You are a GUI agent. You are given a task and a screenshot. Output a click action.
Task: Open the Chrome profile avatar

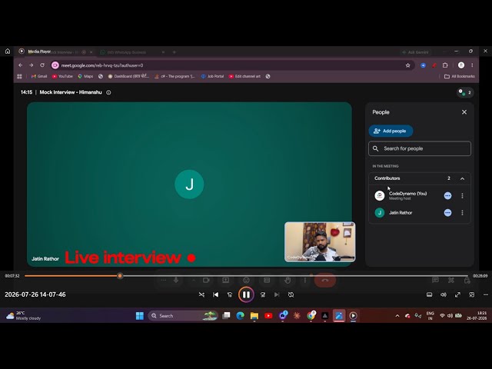[461, 65]
